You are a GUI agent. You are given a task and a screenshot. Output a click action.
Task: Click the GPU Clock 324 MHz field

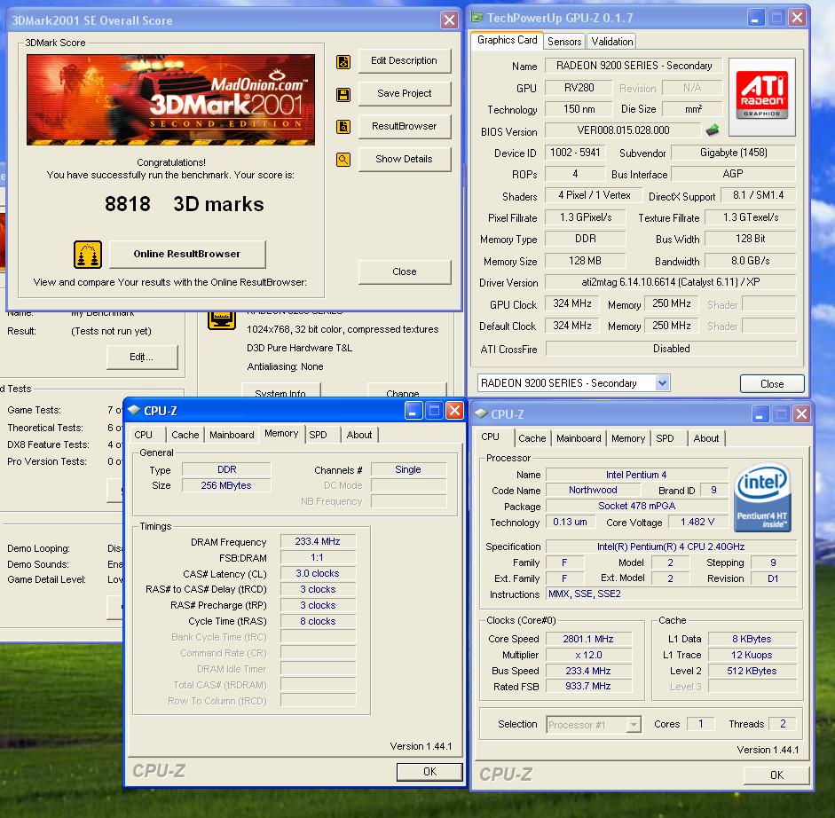click(572, 303)
